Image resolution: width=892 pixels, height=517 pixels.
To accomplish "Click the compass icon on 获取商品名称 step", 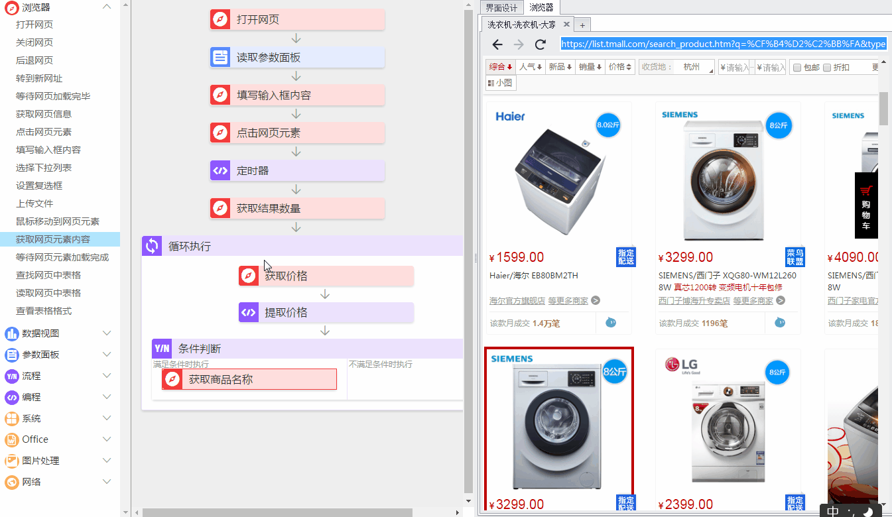I will tap(172, 379).
